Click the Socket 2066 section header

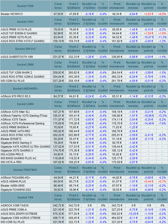(x=25, y=65)
